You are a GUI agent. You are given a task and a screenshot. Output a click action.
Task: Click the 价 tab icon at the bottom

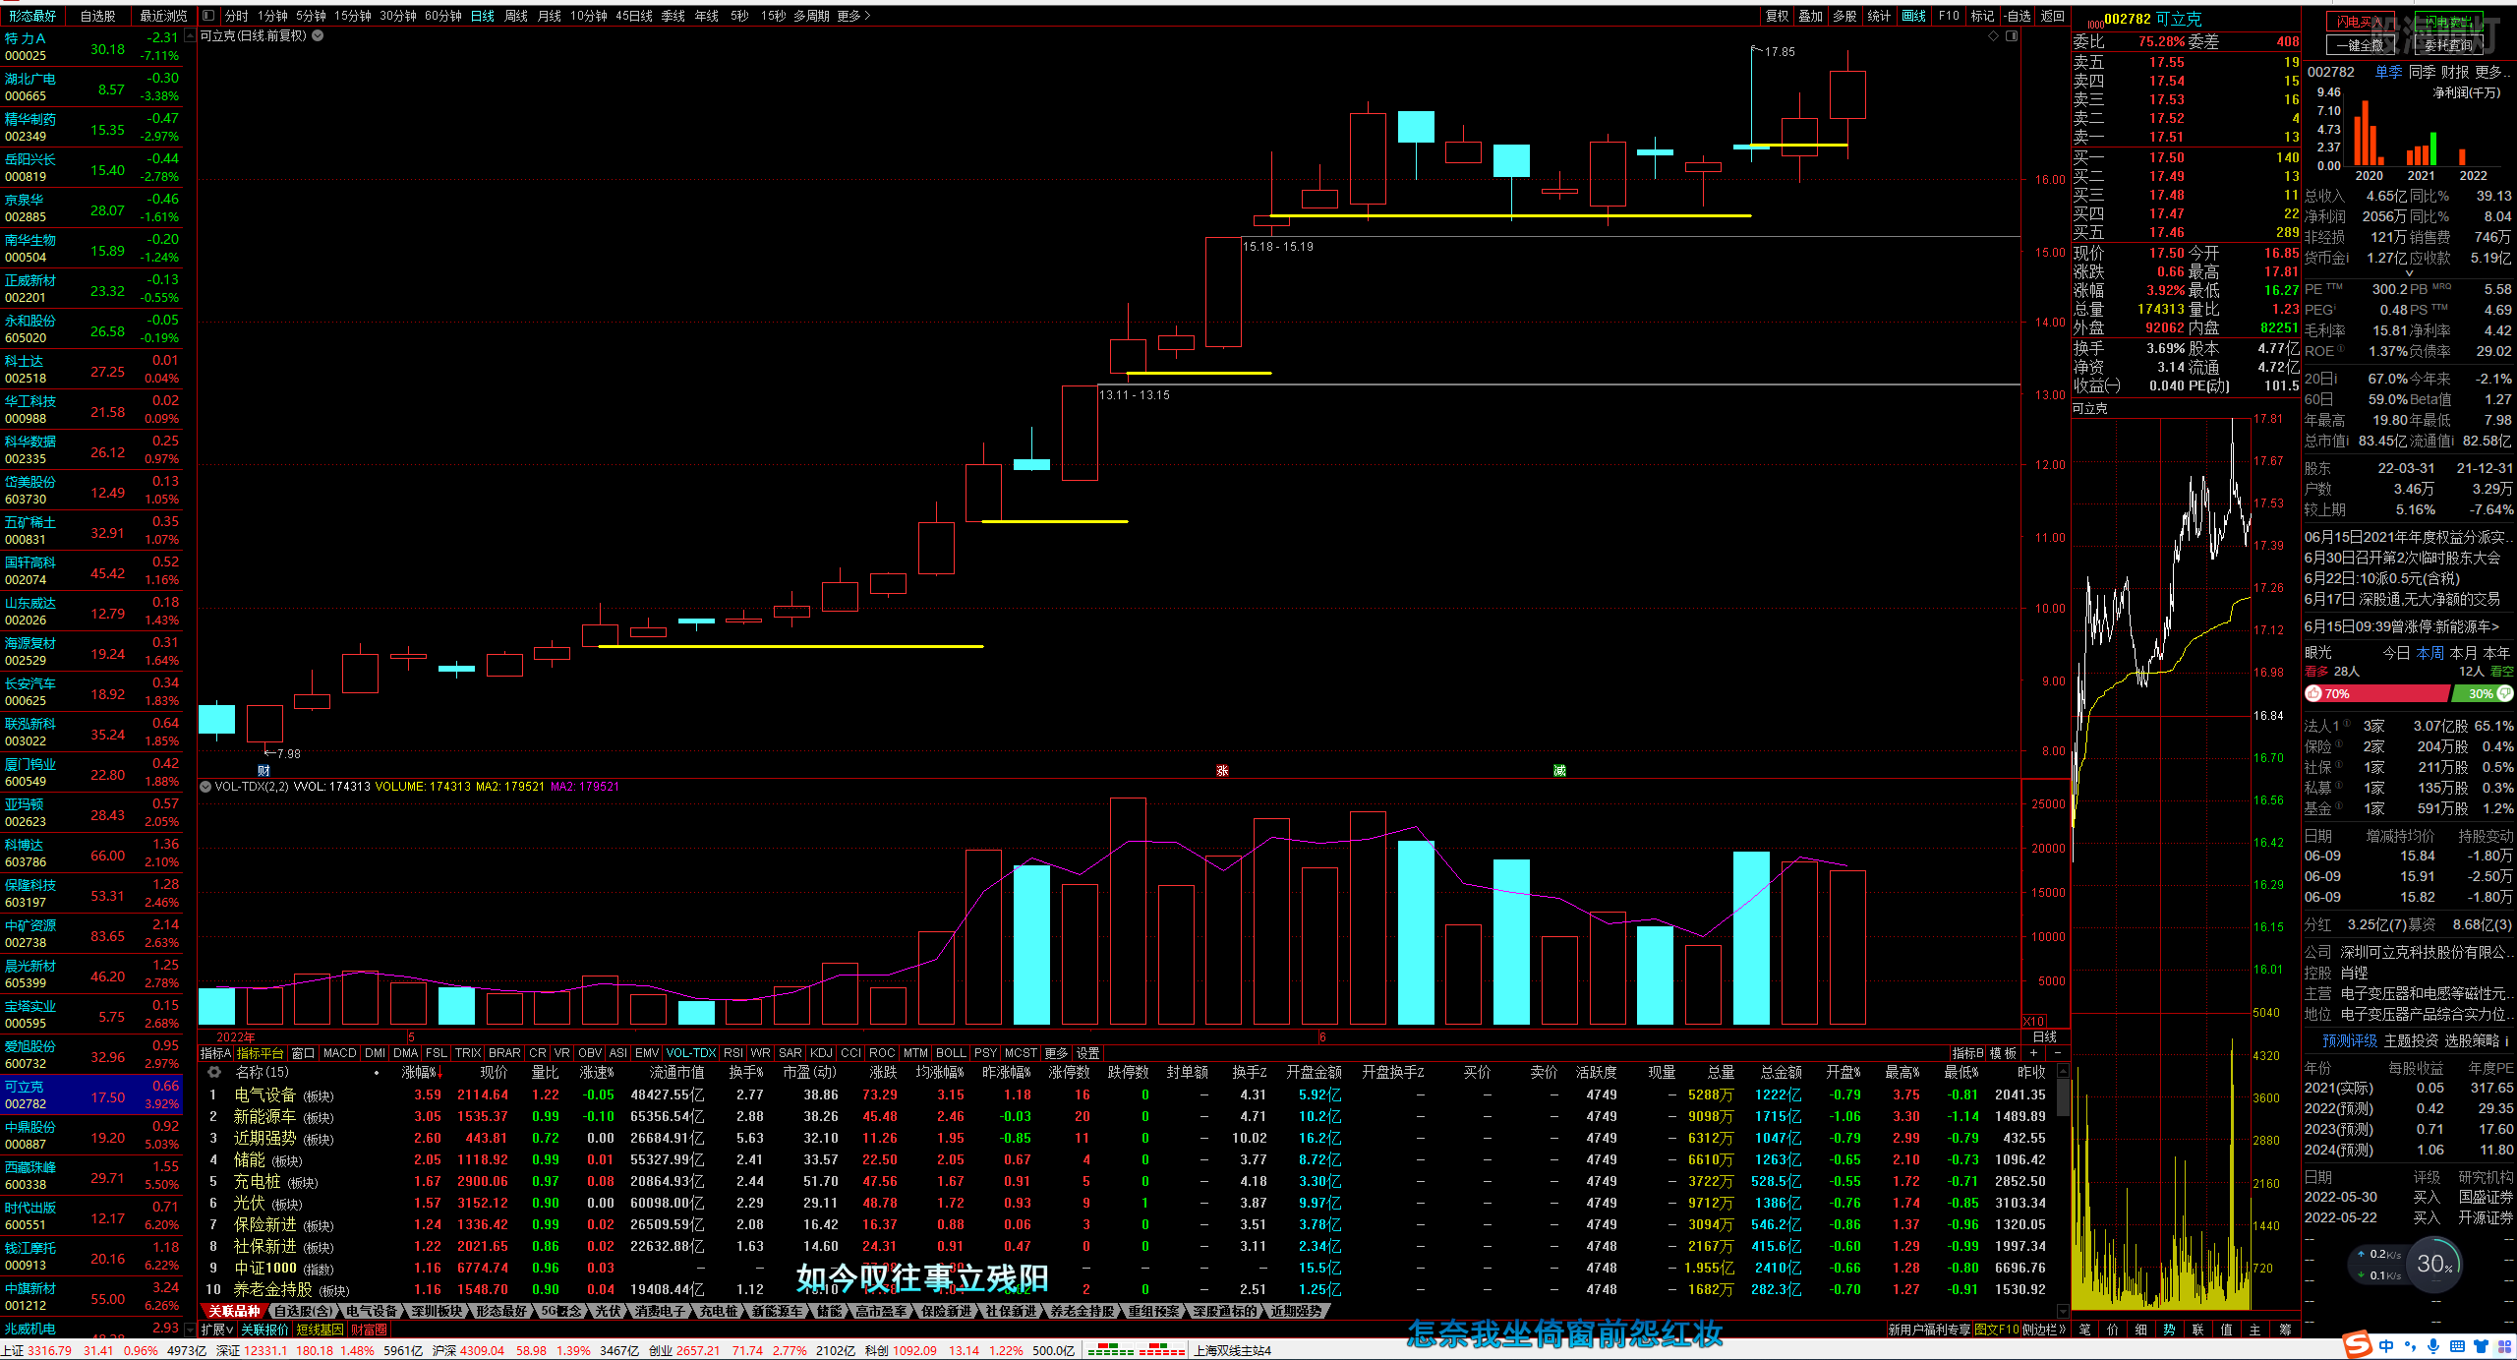tap(2113, 1329)
